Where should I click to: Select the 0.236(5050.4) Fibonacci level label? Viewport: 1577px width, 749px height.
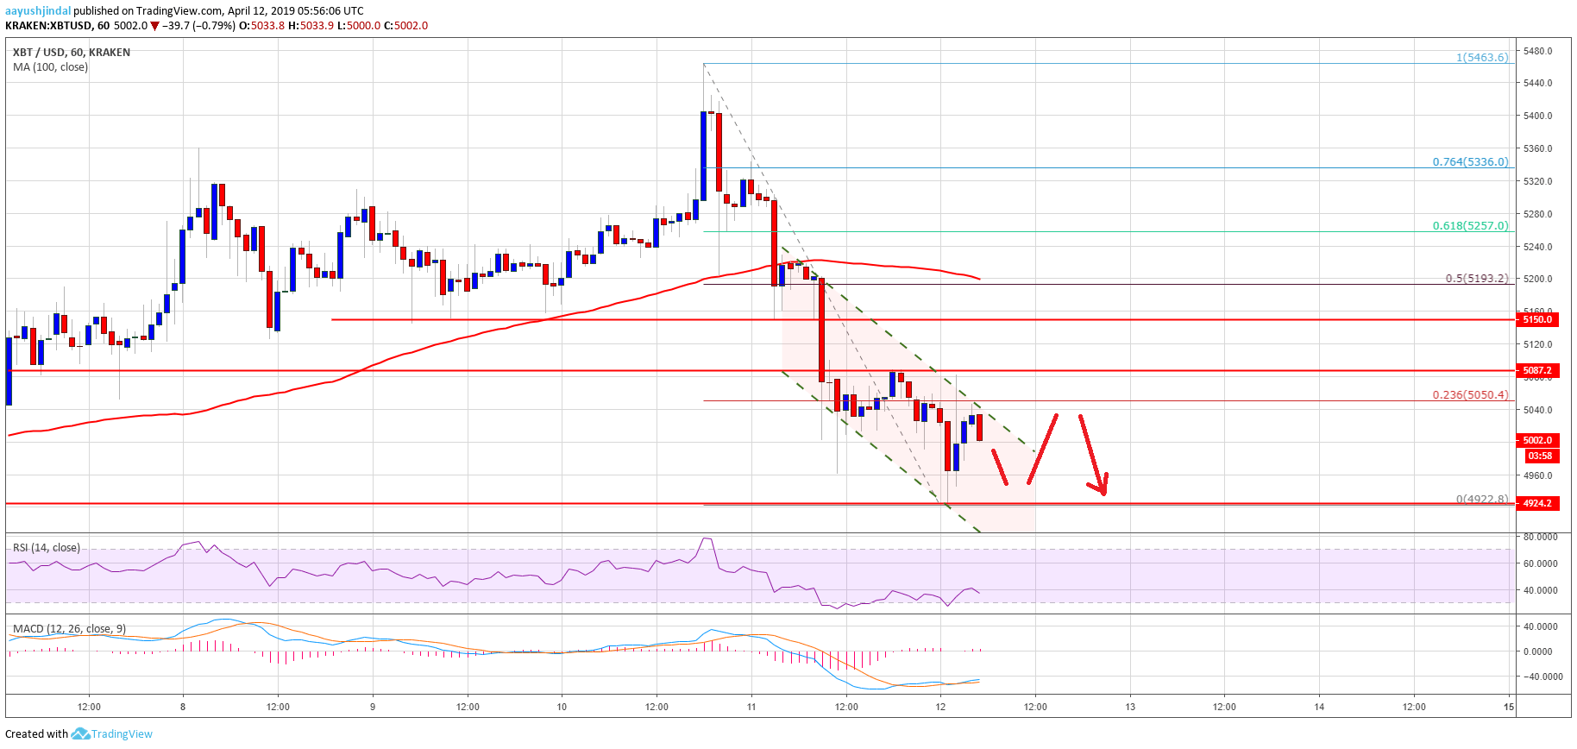(x=1471, y=395)
